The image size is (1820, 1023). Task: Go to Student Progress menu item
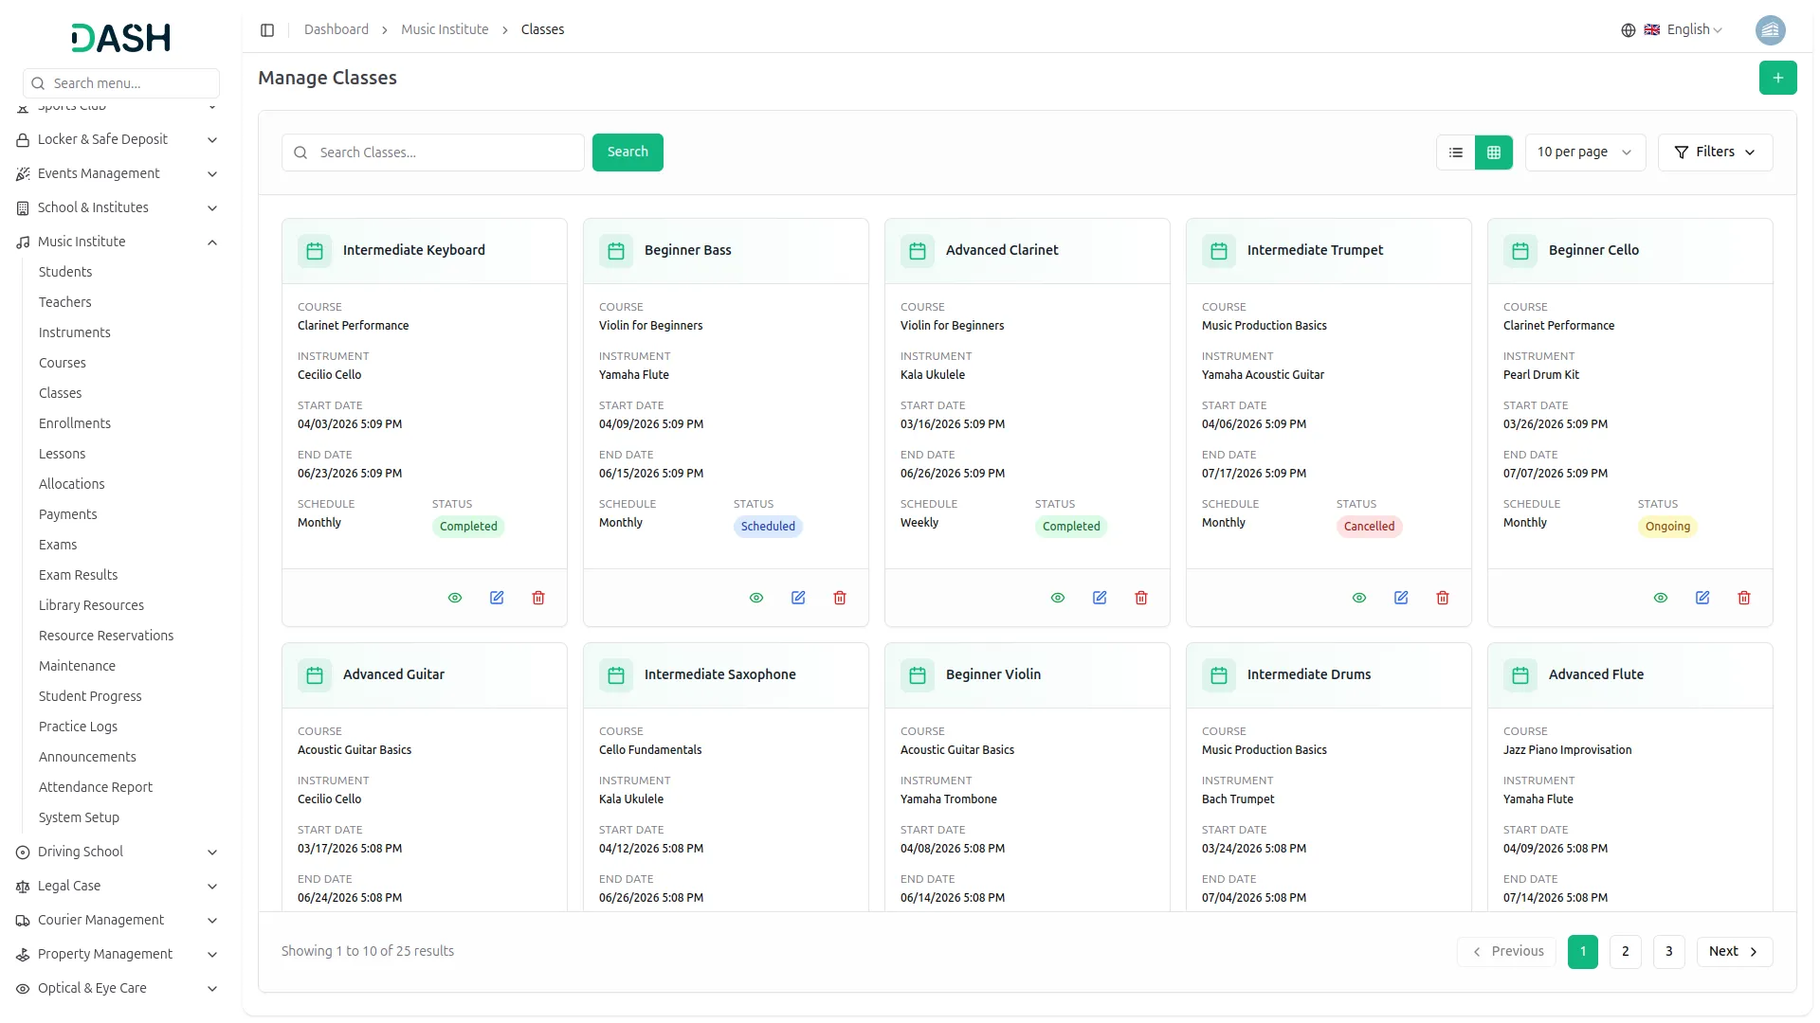coord(90,696)
